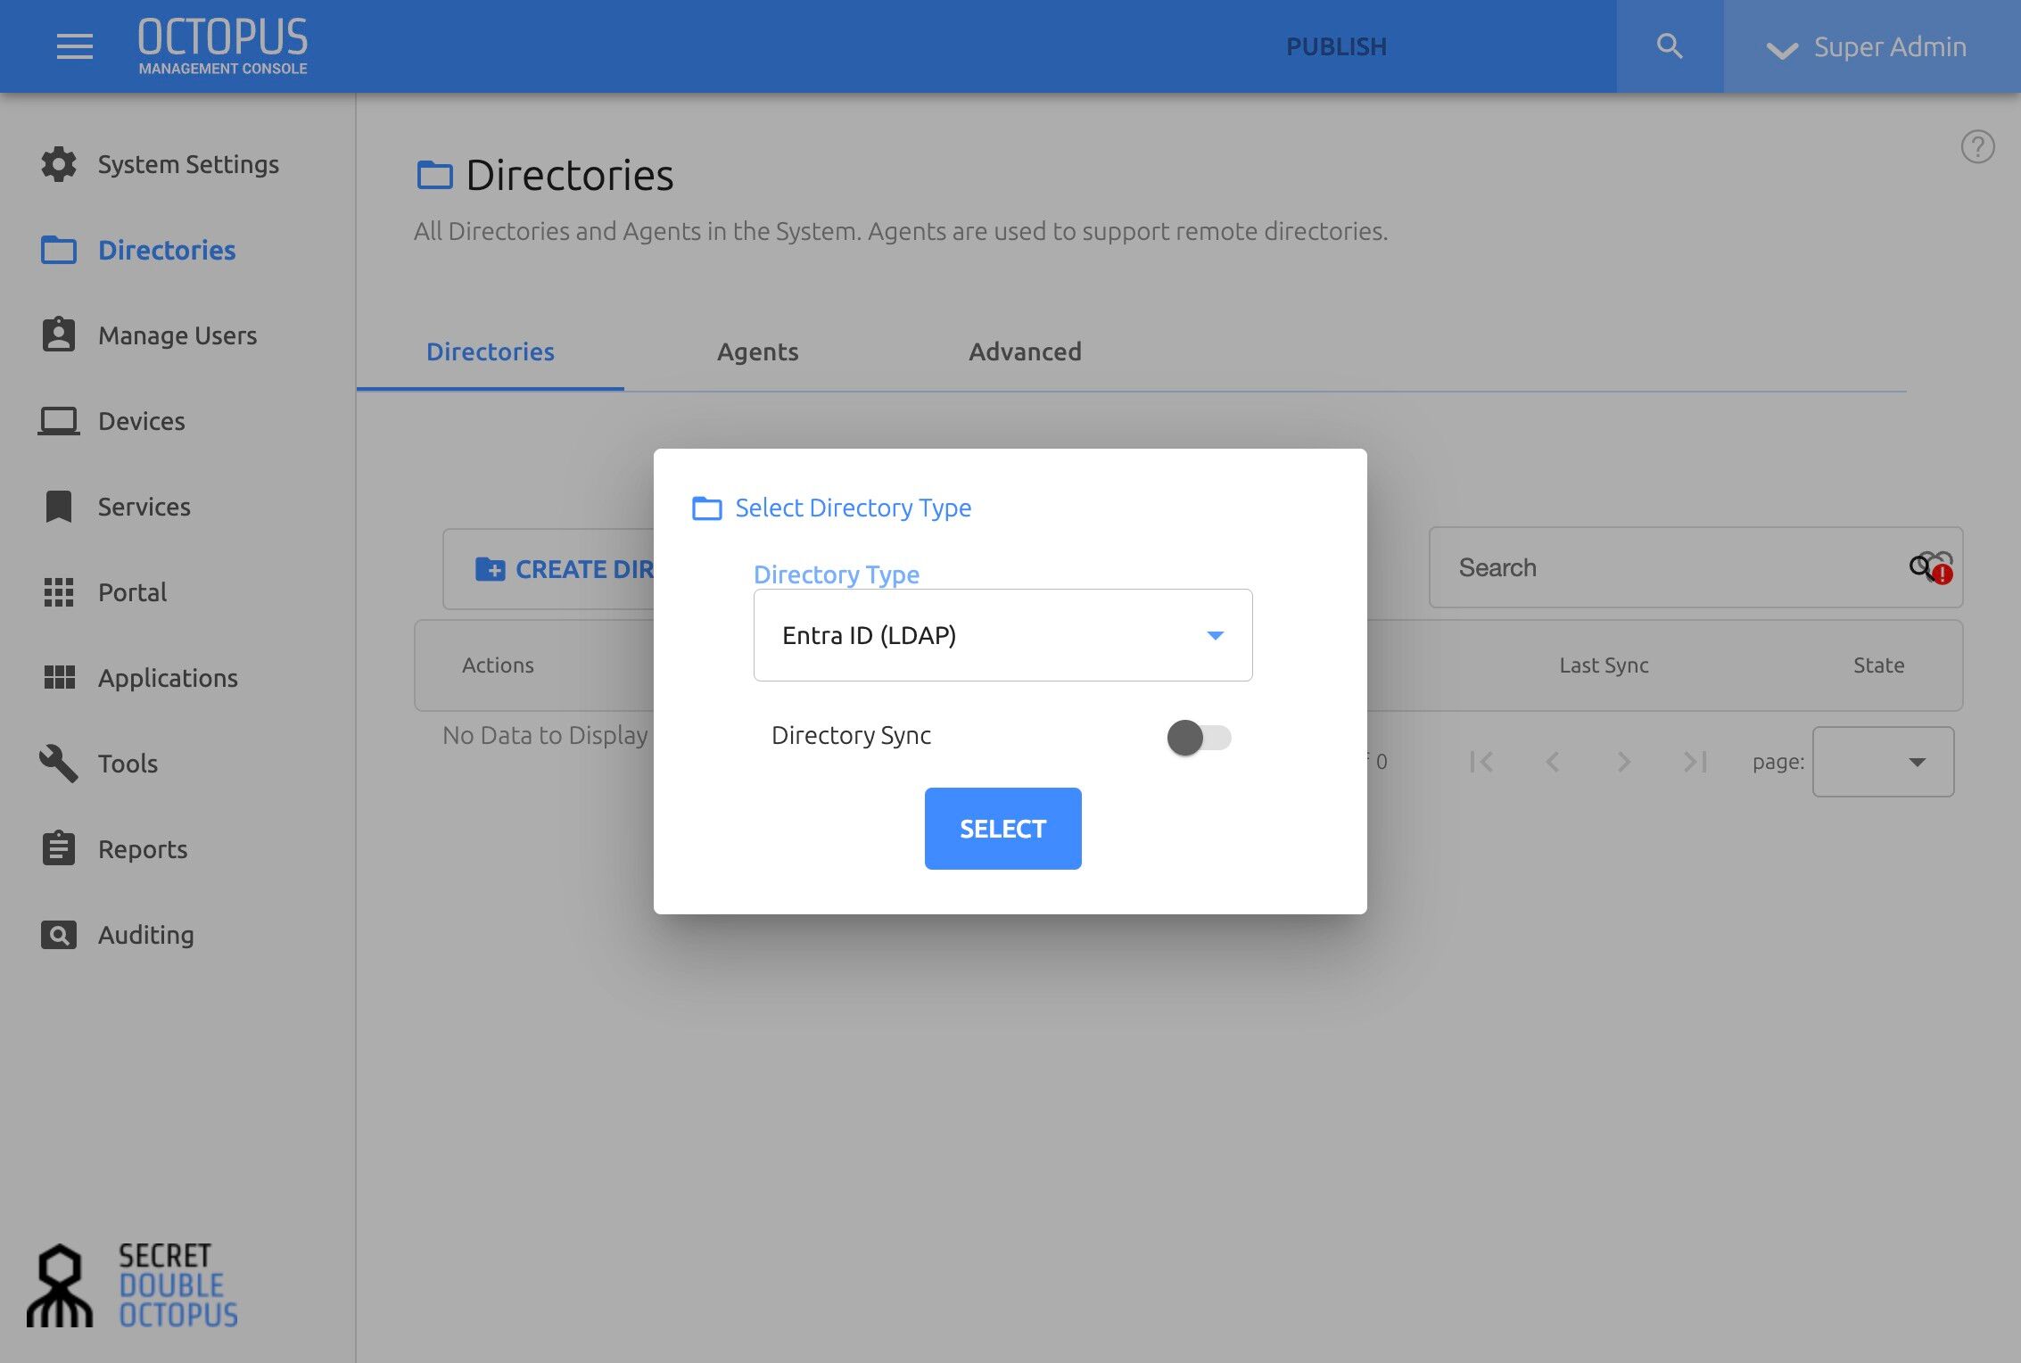The width and height of the screenshot is (2021, 1363).
Task: Open the hamburger navigation menu
Action: tap(75, 46)
